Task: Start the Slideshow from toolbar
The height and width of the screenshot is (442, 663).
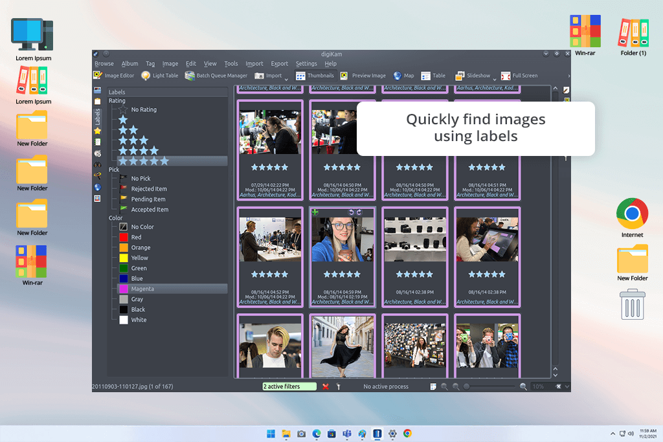Action: [473, 76]
